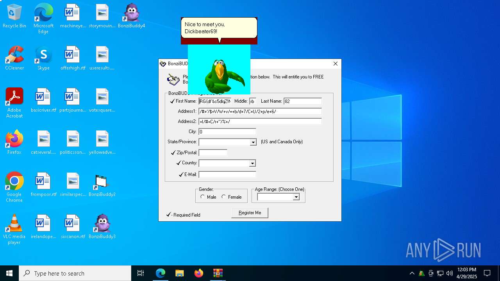Select the votesquare... image file icon
Image resolution: width=500 pixels, height=281 pixels.
pyautogui.click(x=102, y=100)
